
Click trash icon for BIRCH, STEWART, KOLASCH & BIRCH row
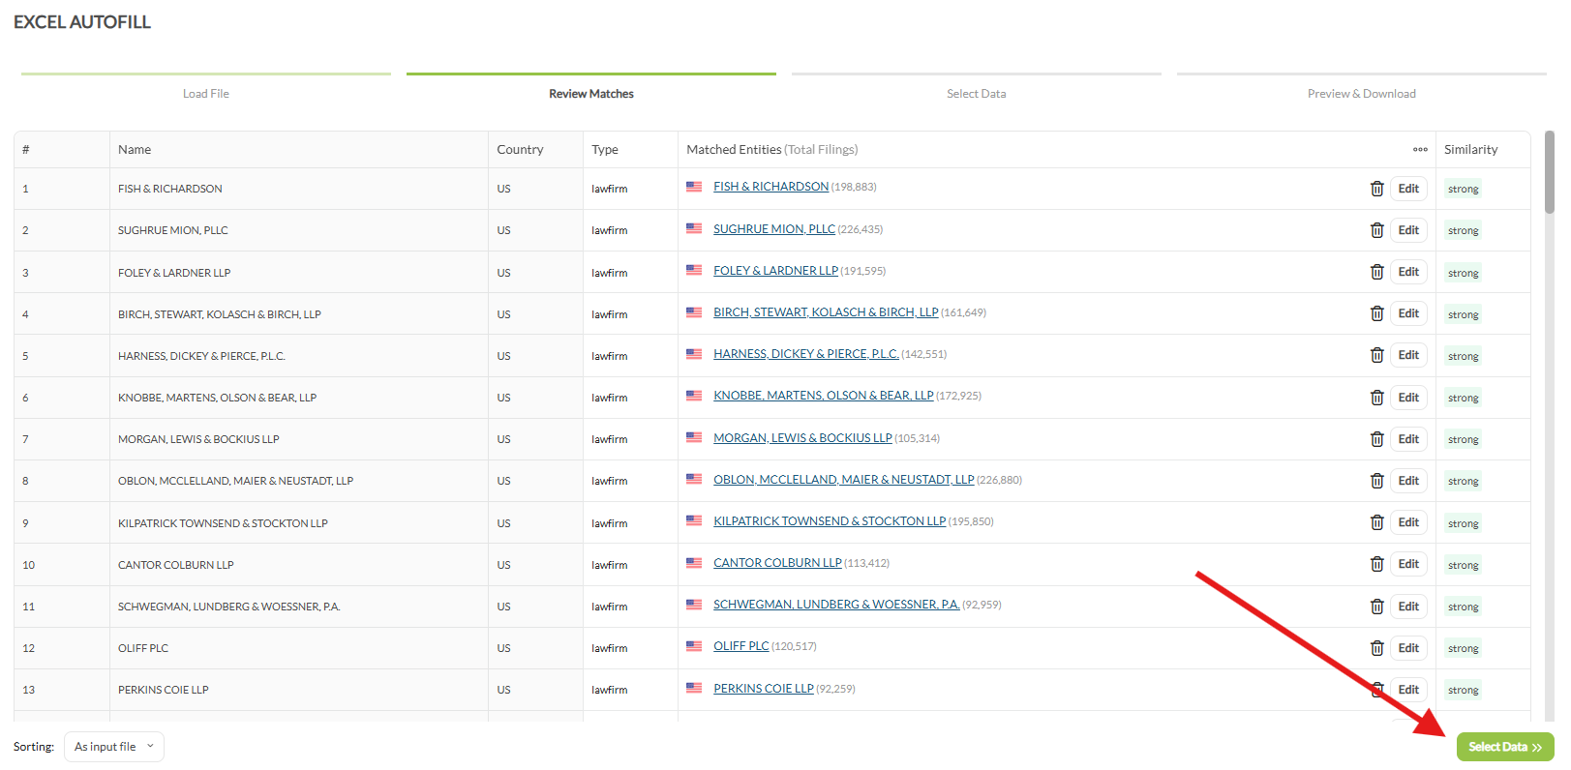[1376, 313]
